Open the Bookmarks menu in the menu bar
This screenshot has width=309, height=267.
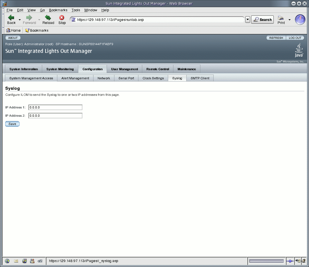coord(58,10)
